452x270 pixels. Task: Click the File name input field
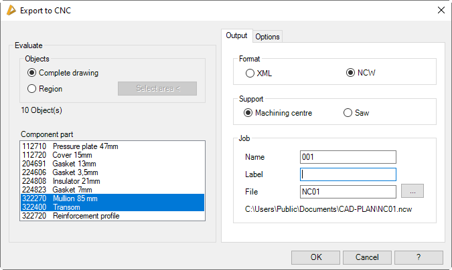coord(348,192)
